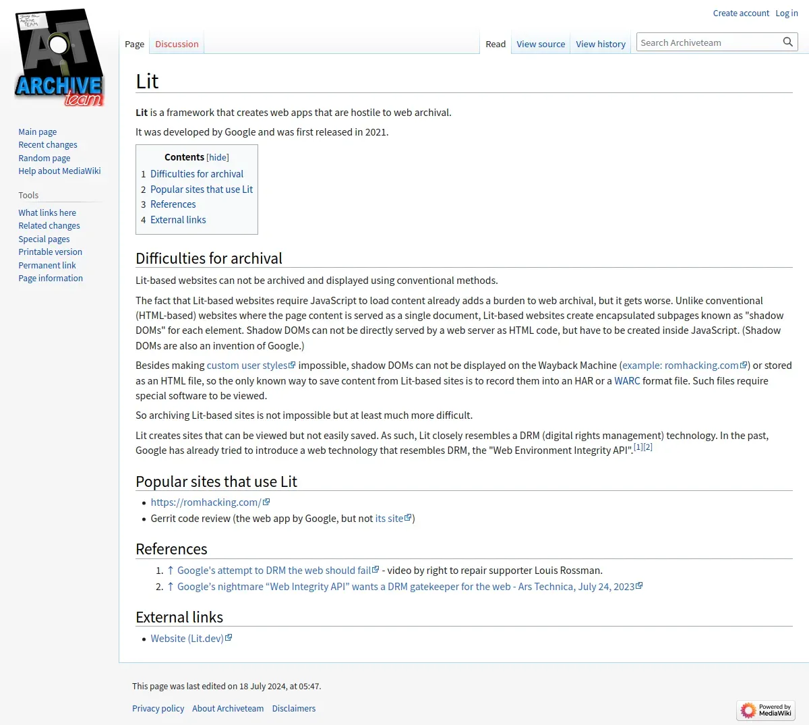Click the Powered by MediaWiki badge

click(x=766, y=709)
